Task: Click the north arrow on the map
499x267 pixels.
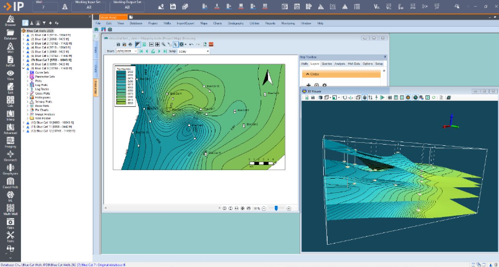Action: [267, 78]
